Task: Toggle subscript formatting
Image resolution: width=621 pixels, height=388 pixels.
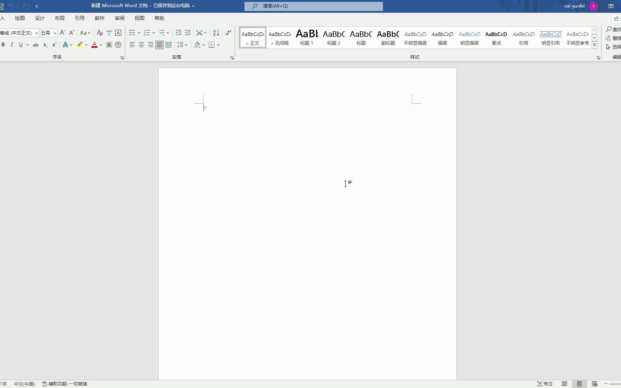Action: coord(45,45)
